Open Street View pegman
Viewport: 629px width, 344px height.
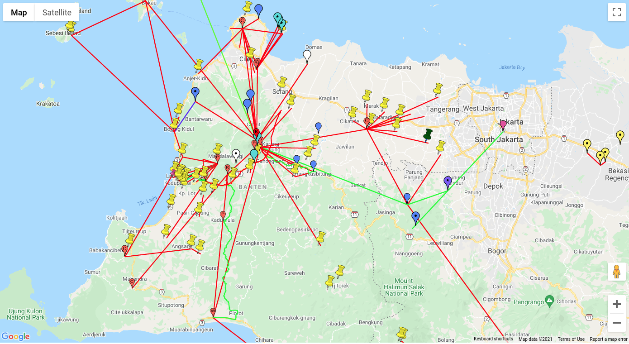[616, 272]
